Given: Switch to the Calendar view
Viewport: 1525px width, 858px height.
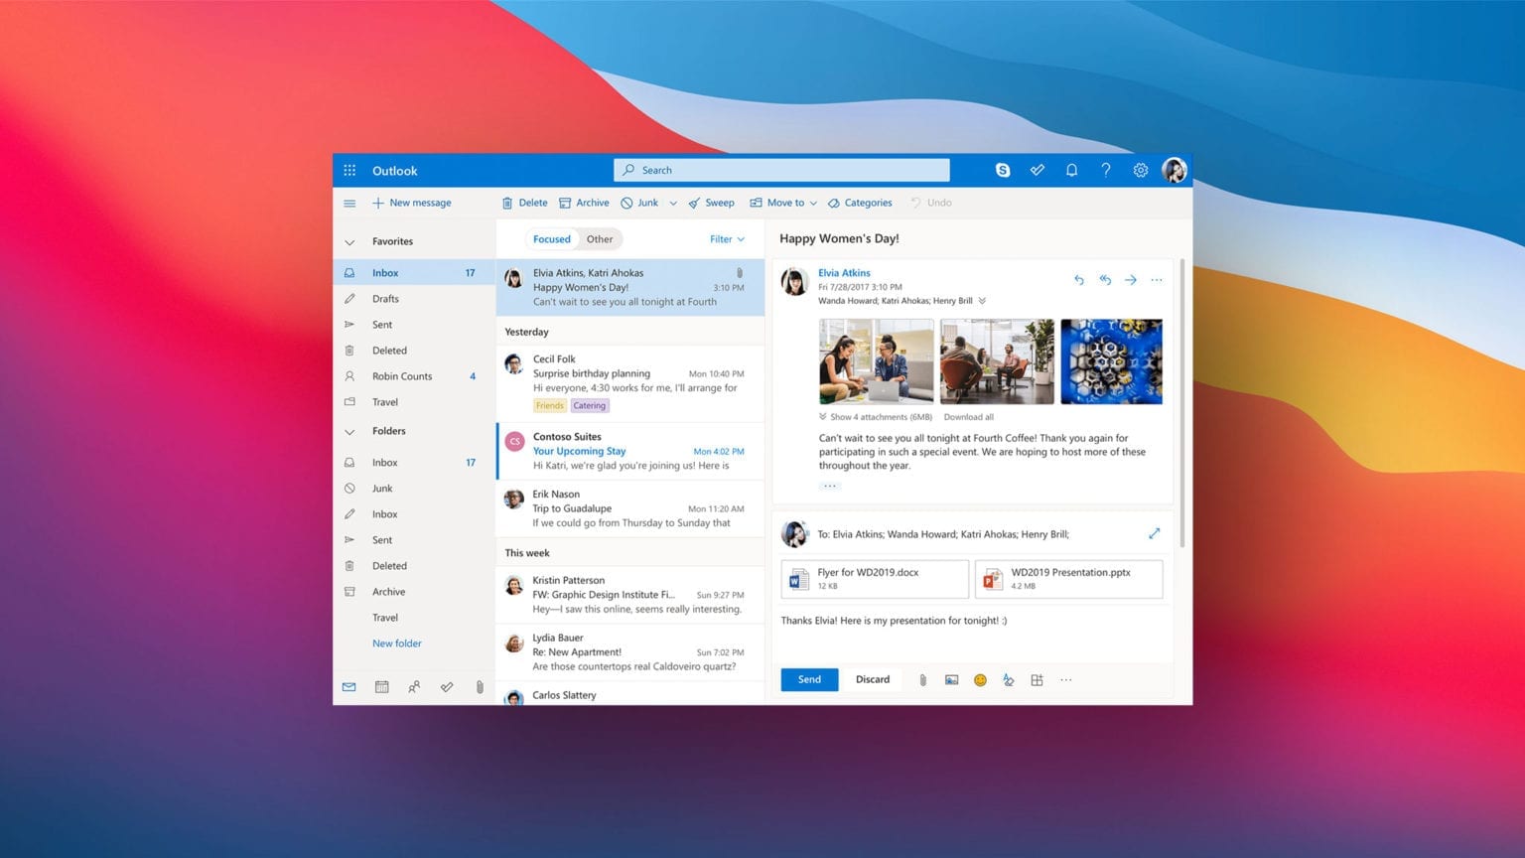Looking at the screenshot, I should (x=381, y=686).
